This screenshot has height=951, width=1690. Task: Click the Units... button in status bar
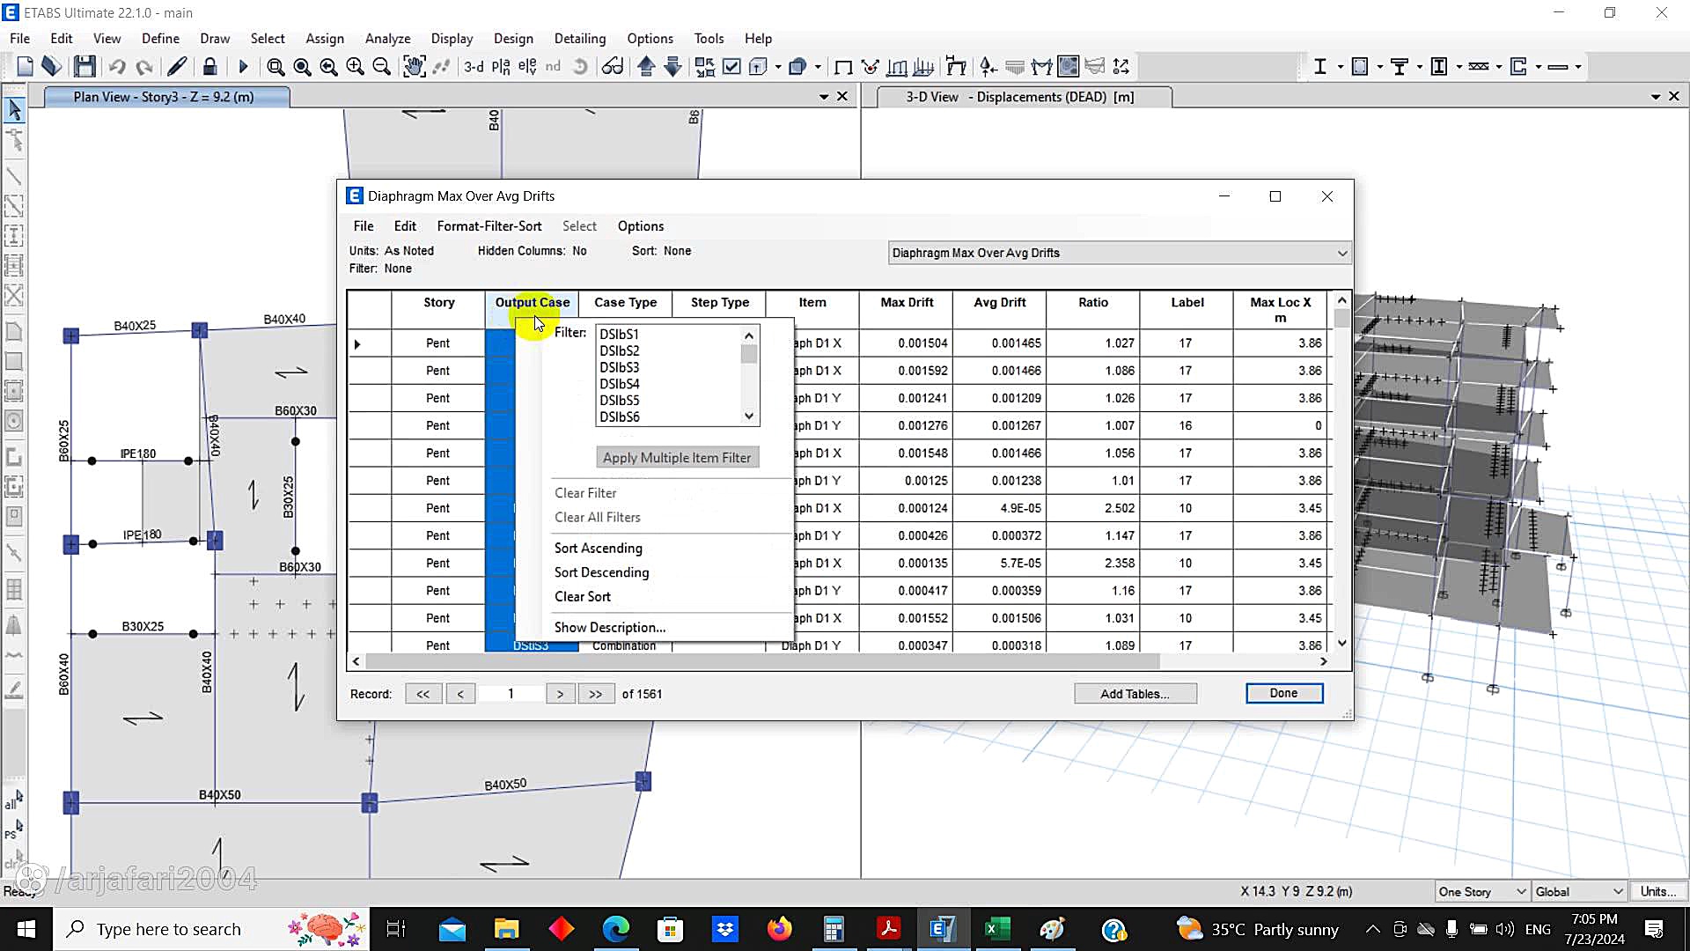click(x=1658, y=892)
